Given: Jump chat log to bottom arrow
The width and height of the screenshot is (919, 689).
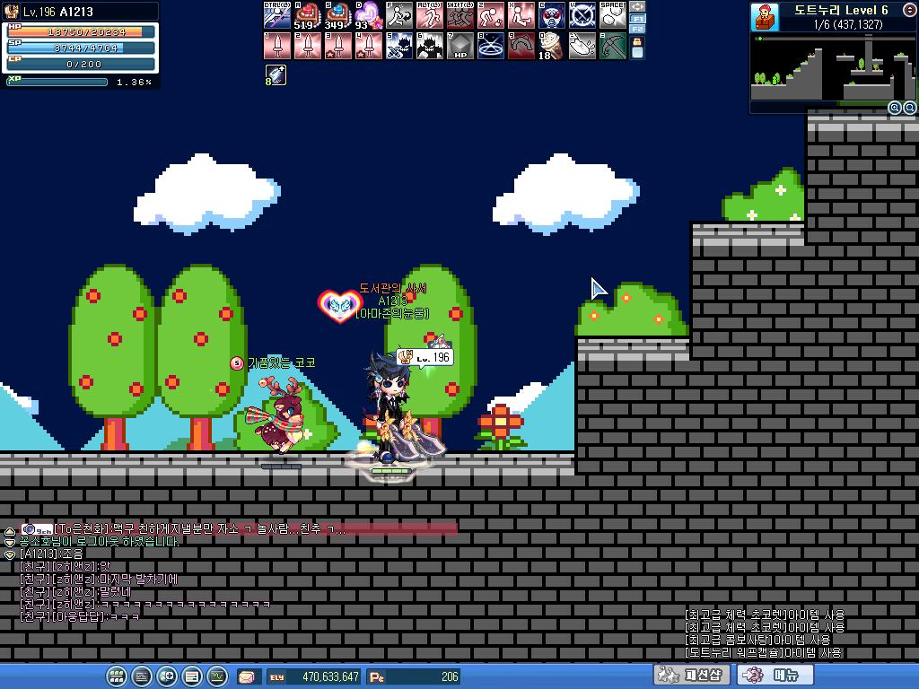Looking at the screenshot, I should (10, 554).
